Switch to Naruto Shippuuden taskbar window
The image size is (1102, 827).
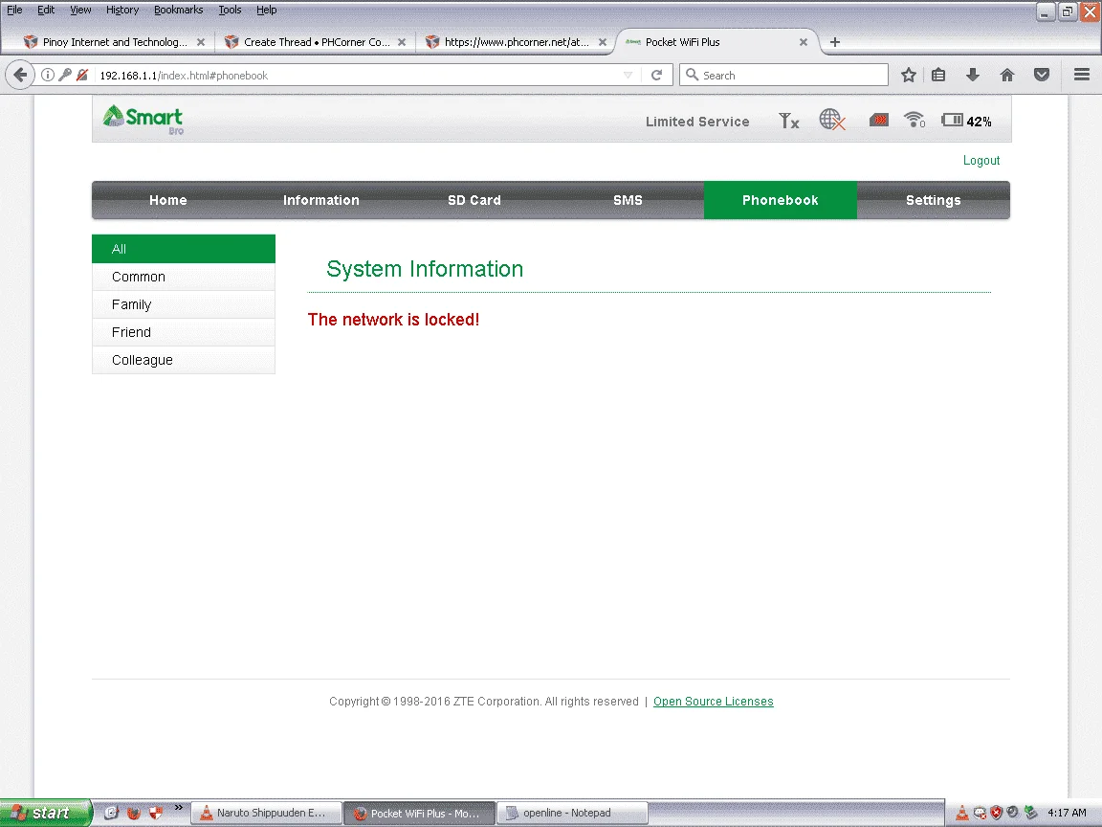[x=266, y=813]
